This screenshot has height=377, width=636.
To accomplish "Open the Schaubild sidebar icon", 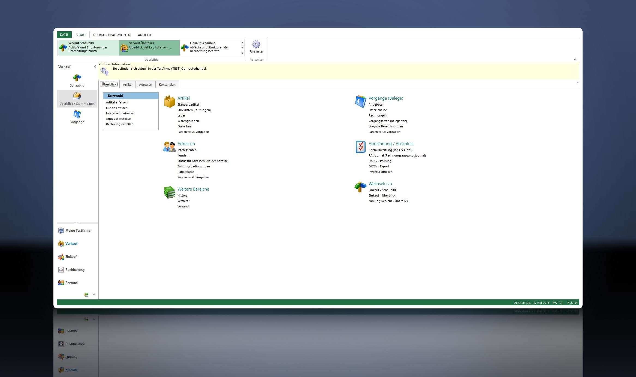I will [x=77, y=78].
